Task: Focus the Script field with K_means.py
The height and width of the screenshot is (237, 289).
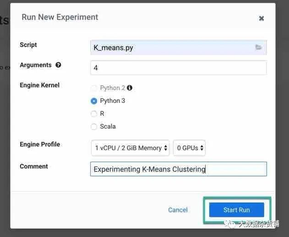Action: (x=179, y=47)
